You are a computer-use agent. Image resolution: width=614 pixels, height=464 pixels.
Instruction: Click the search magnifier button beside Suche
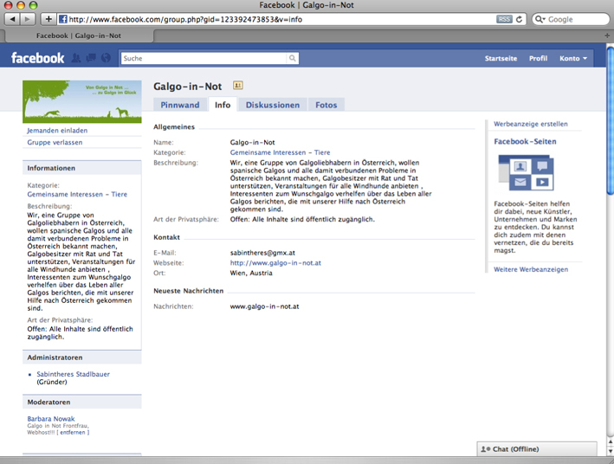click(293, 58)
